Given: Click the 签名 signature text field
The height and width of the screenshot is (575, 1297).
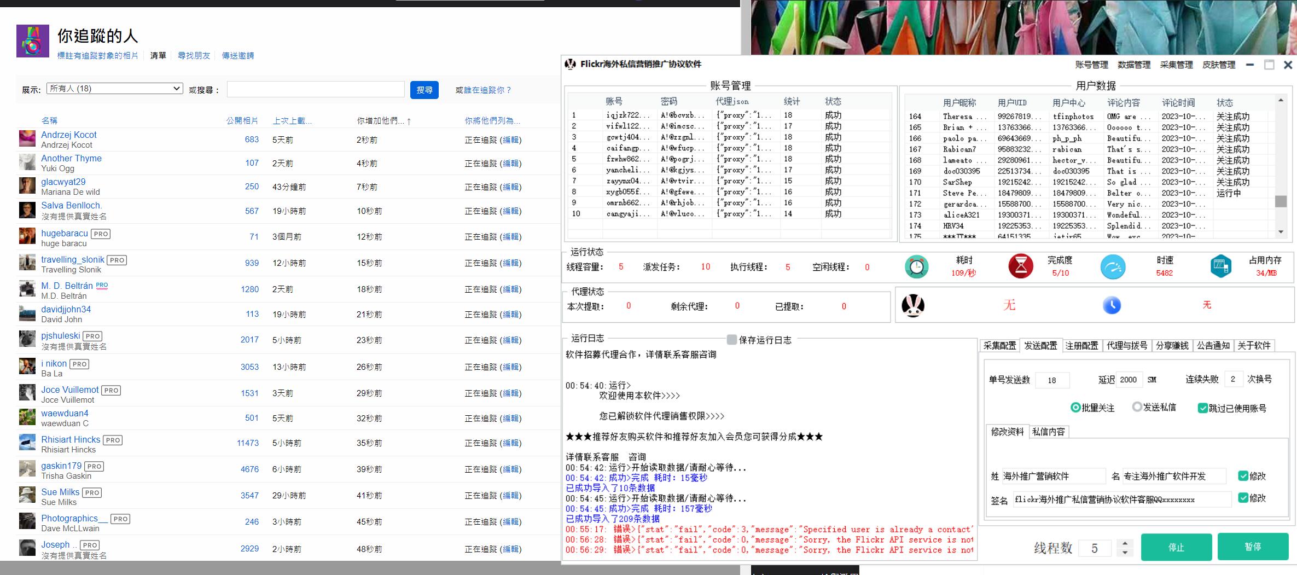Looking at the screenshot, I should click(x=1121, y=500).
